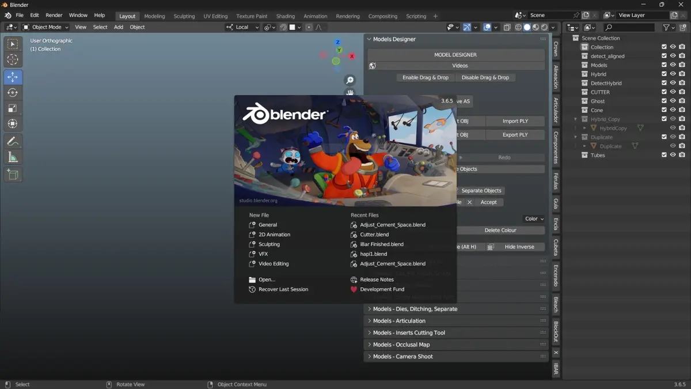
Task: Expand the Models - Camera Shoot panel
Action: [x=455, y=356]
